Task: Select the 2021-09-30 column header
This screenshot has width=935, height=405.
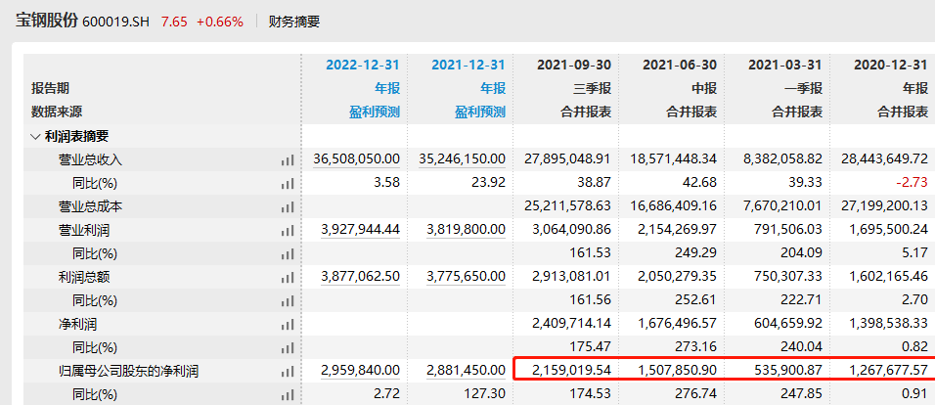Action: click(x=574, y=65)
